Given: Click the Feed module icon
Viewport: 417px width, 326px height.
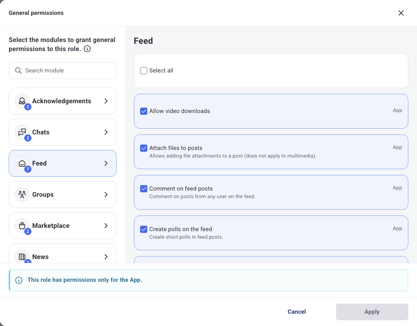Looking at the screenshot, I should click(22, 163).
